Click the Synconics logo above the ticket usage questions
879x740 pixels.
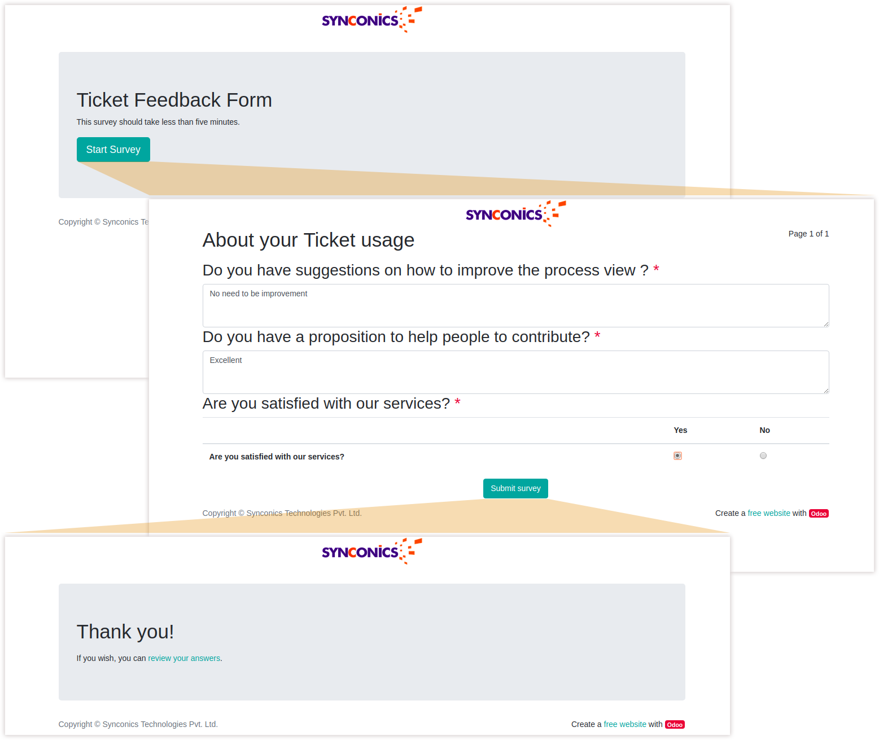pos(515,214)
